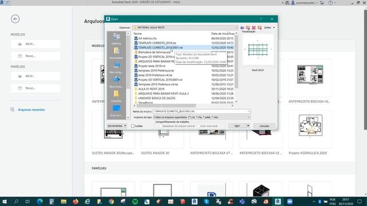Select file A4 métrico.rfa
Image resolution: width=367 pixels, height=206 pixels.
(x=147, y=38)
